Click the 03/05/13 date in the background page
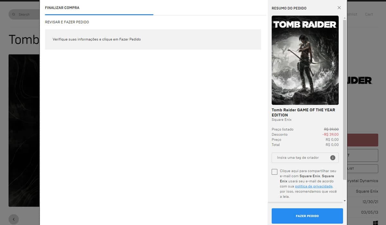 370,212
